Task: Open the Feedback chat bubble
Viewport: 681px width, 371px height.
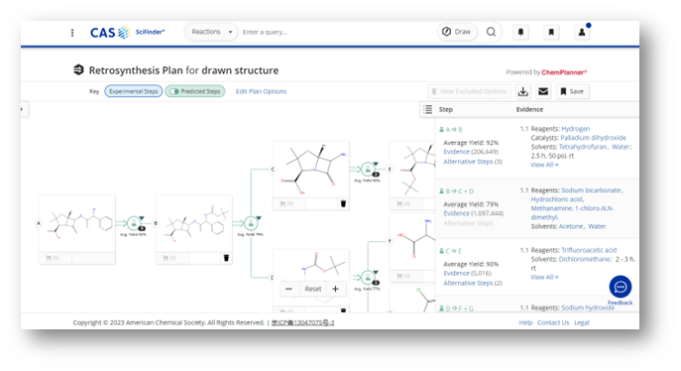Action: (621, 287)
